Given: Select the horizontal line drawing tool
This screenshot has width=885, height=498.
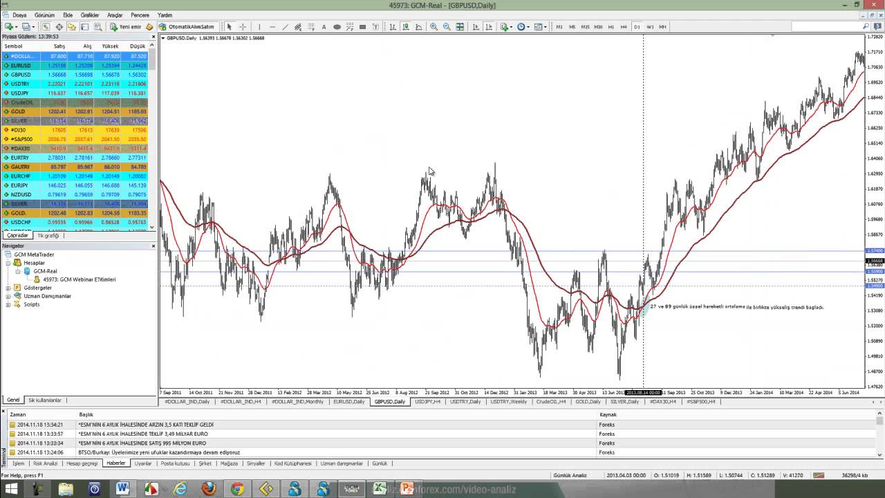Looking at the screenshot, I should click(x=272, y=27).
